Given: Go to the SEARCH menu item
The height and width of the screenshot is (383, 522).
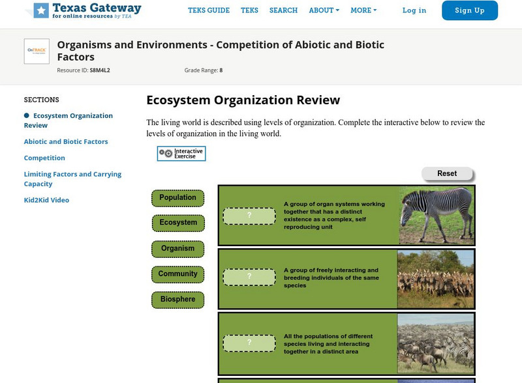Looking at the screenshot, I should point(283,10).
